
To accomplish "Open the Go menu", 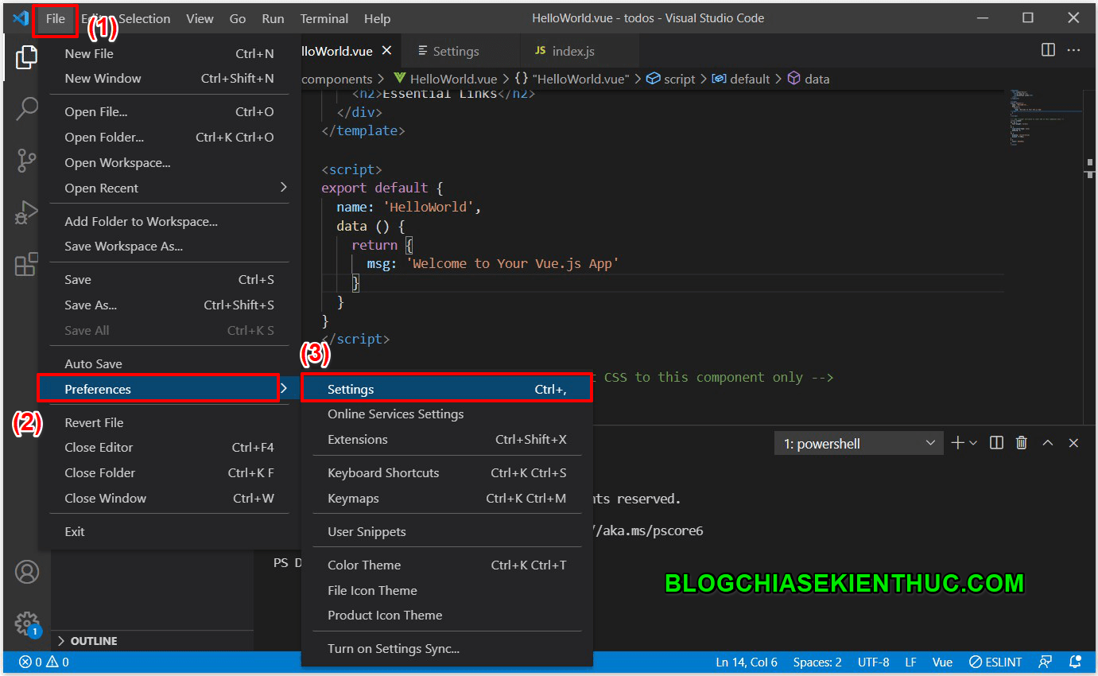I will point(238,18).
